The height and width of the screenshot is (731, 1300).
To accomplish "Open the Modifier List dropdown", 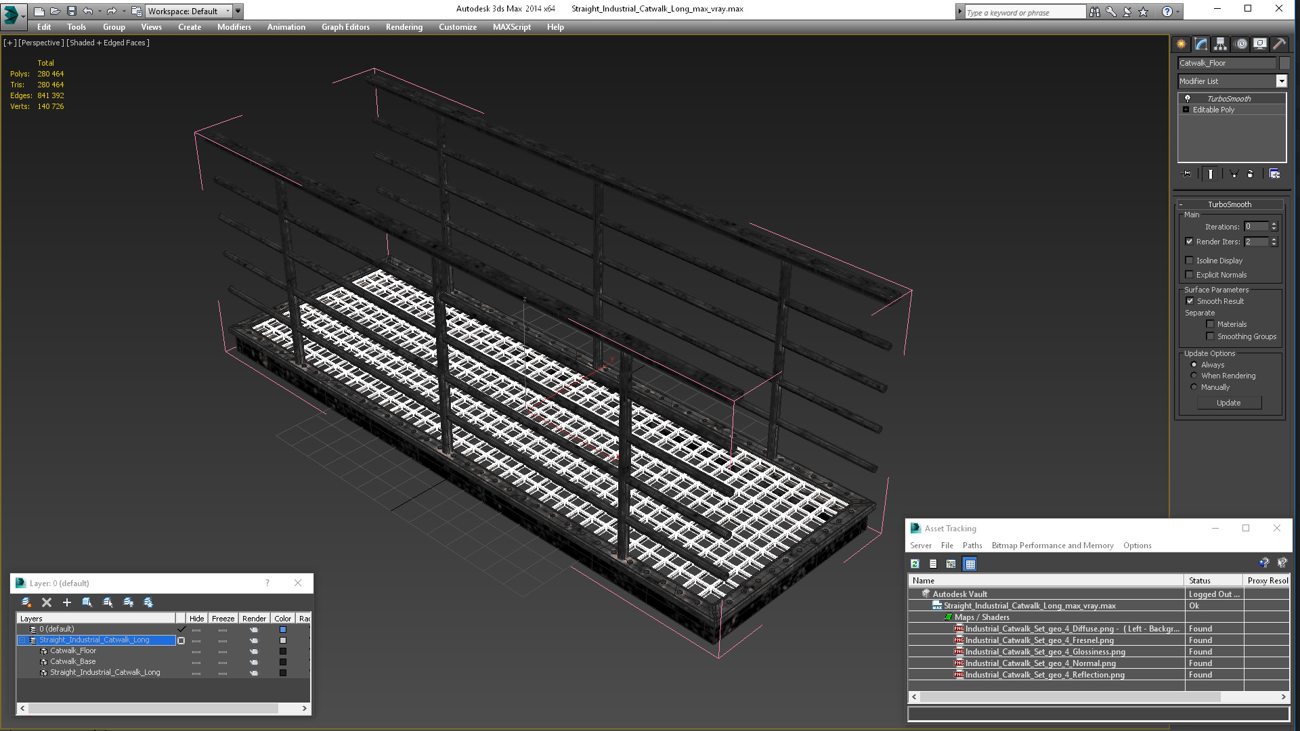I will [1281, 81].
